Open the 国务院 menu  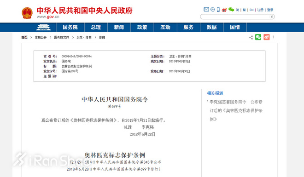click(x=70, y=27)
